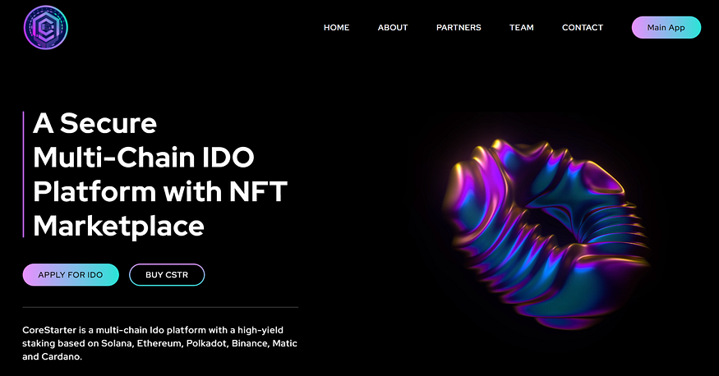Click the APPLY FOR IDO button

71,275
